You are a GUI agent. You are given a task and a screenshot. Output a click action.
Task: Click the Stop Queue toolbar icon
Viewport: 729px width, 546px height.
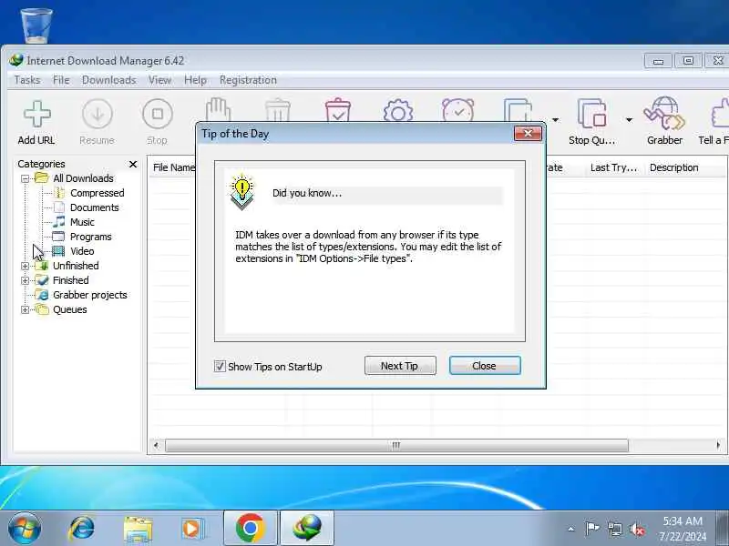click(x=591, y=113)
